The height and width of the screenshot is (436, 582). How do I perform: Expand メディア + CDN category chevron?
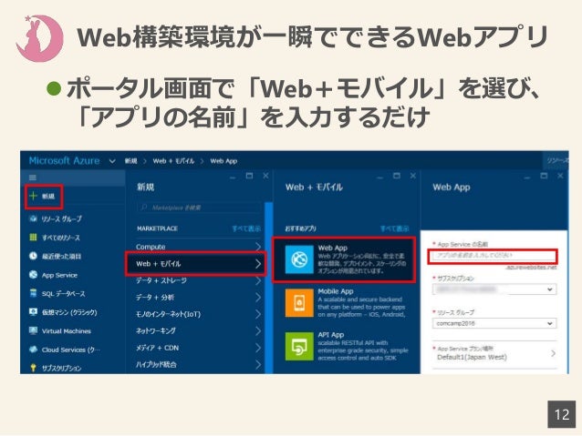point(258,348)
